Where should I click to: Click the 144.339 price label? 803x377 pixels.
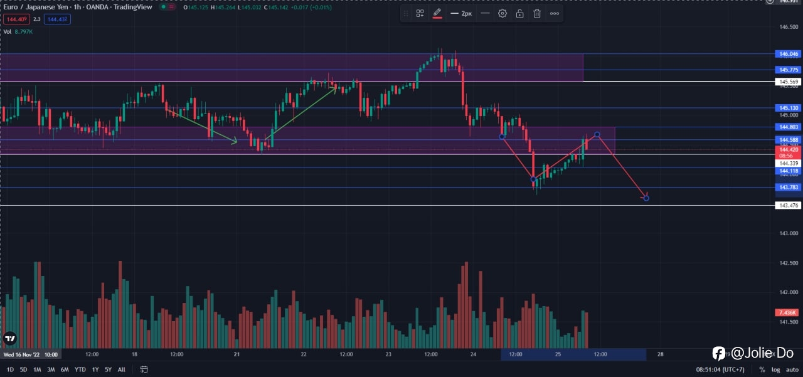click(x=789, y=163)
